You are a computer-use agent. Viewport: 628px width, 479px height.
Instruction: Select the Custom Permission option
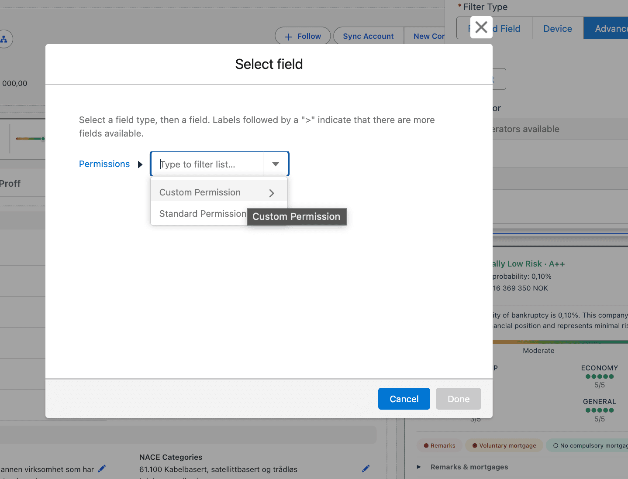coord(219,192)
